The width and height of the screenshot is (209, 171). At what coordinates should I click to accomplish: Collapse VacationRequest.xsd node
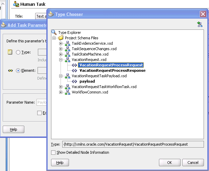(61, 60)
